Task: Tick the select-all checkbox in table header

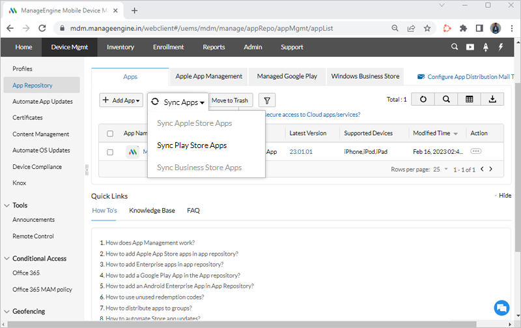Action: [x=110, y=134]
